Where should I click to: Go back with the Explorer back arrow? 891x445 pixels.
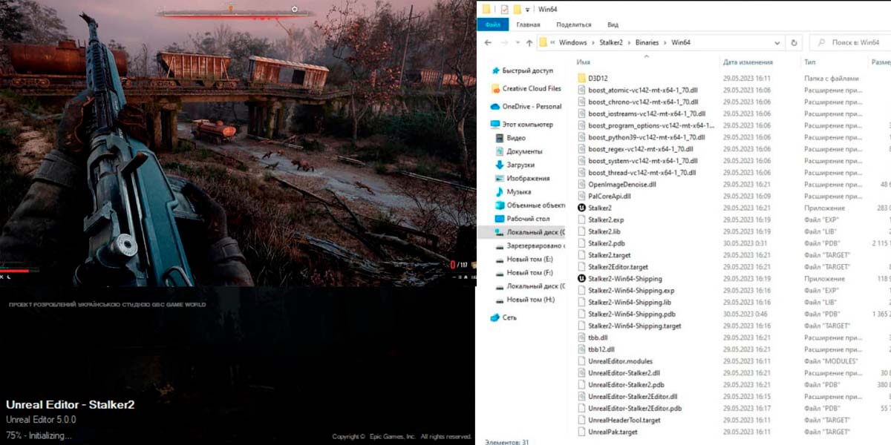tap(486, 43)
